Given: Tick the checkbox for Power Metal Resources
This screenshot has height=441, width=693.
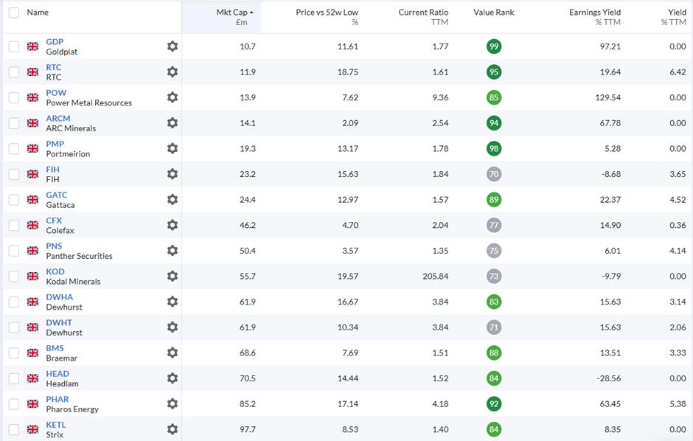Looking at the screenshot, I should 14,97.
